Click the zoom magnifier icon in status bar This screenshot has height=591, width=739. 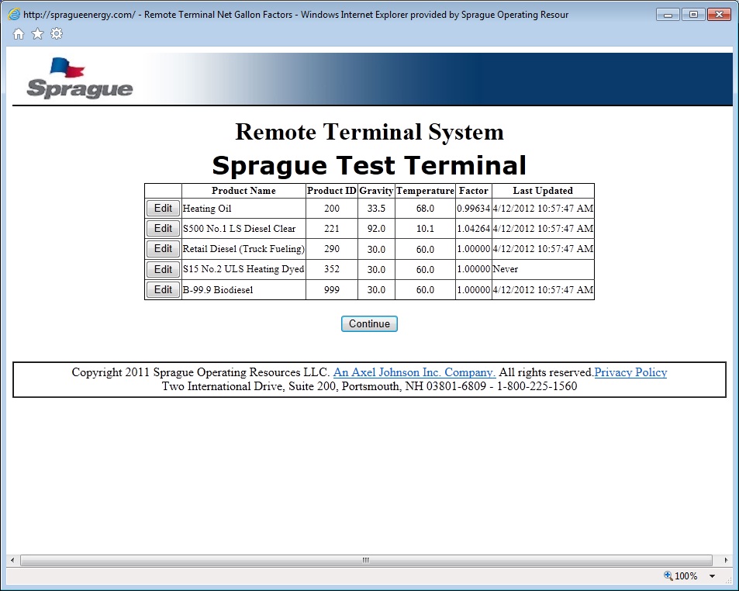pos(668,575)
